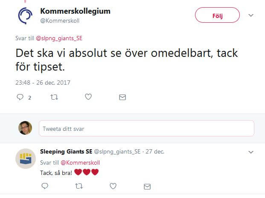Screen dimensions: 265x198
Task: Open the Sleeping Giants SE avatar
Action: click(26, 159)
